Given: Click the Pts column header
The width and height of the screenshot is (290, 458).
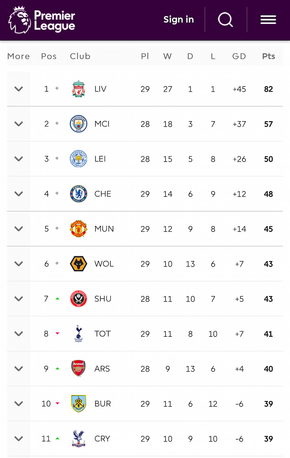Looking at the screenshot, I should click(x=269, y=56).
